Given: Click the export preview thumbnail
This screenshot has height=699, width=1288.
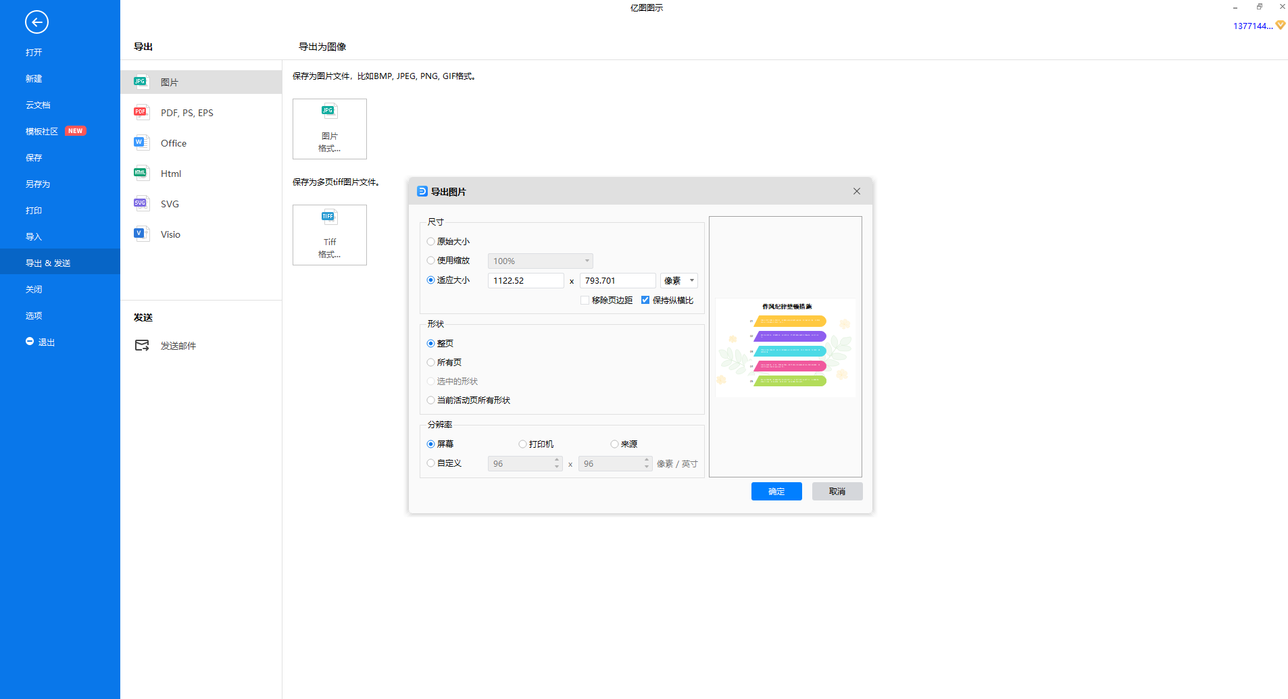Looking at the screenshot, I should [x=785, y=347].
